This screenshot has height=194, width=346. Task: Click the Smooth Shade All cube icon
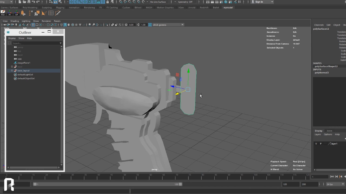point(65,25)
